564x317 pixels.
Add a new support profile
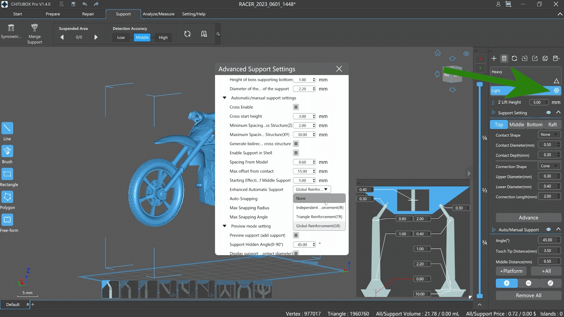point(494,58)
